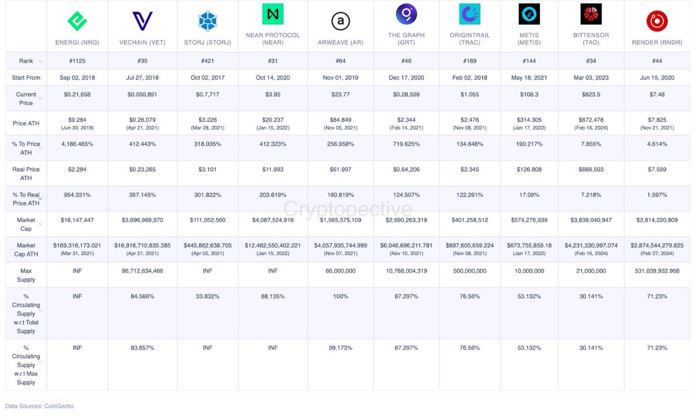Click the RENDER (RNDR) column title
The image size is (696, 417).
[657, 43]
